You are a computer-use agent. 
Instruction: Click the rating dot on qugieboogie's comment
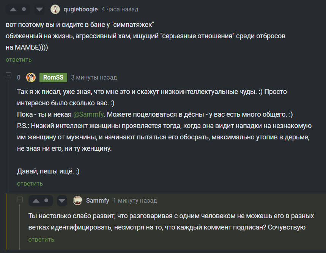[24, 9]
